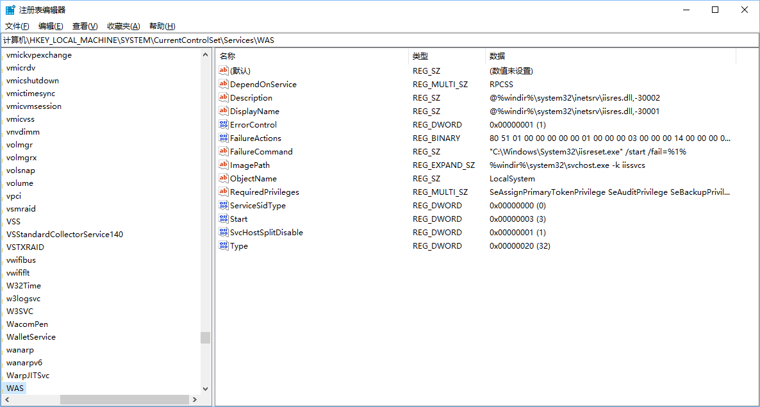This screenshot has height=407, width=760.
Task: Click the Registry Editor app icon in title bar
Action: pyautogui.click(x=10, y=10)
